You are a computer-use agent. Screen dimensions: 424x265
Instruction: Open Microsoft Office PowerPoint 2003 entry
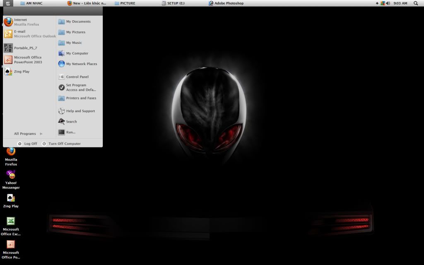point(29,60)
